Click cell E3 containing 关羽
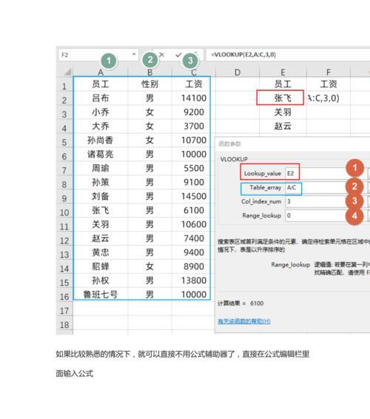Screen dimensions: 370x419 click(x=283, y=113)
